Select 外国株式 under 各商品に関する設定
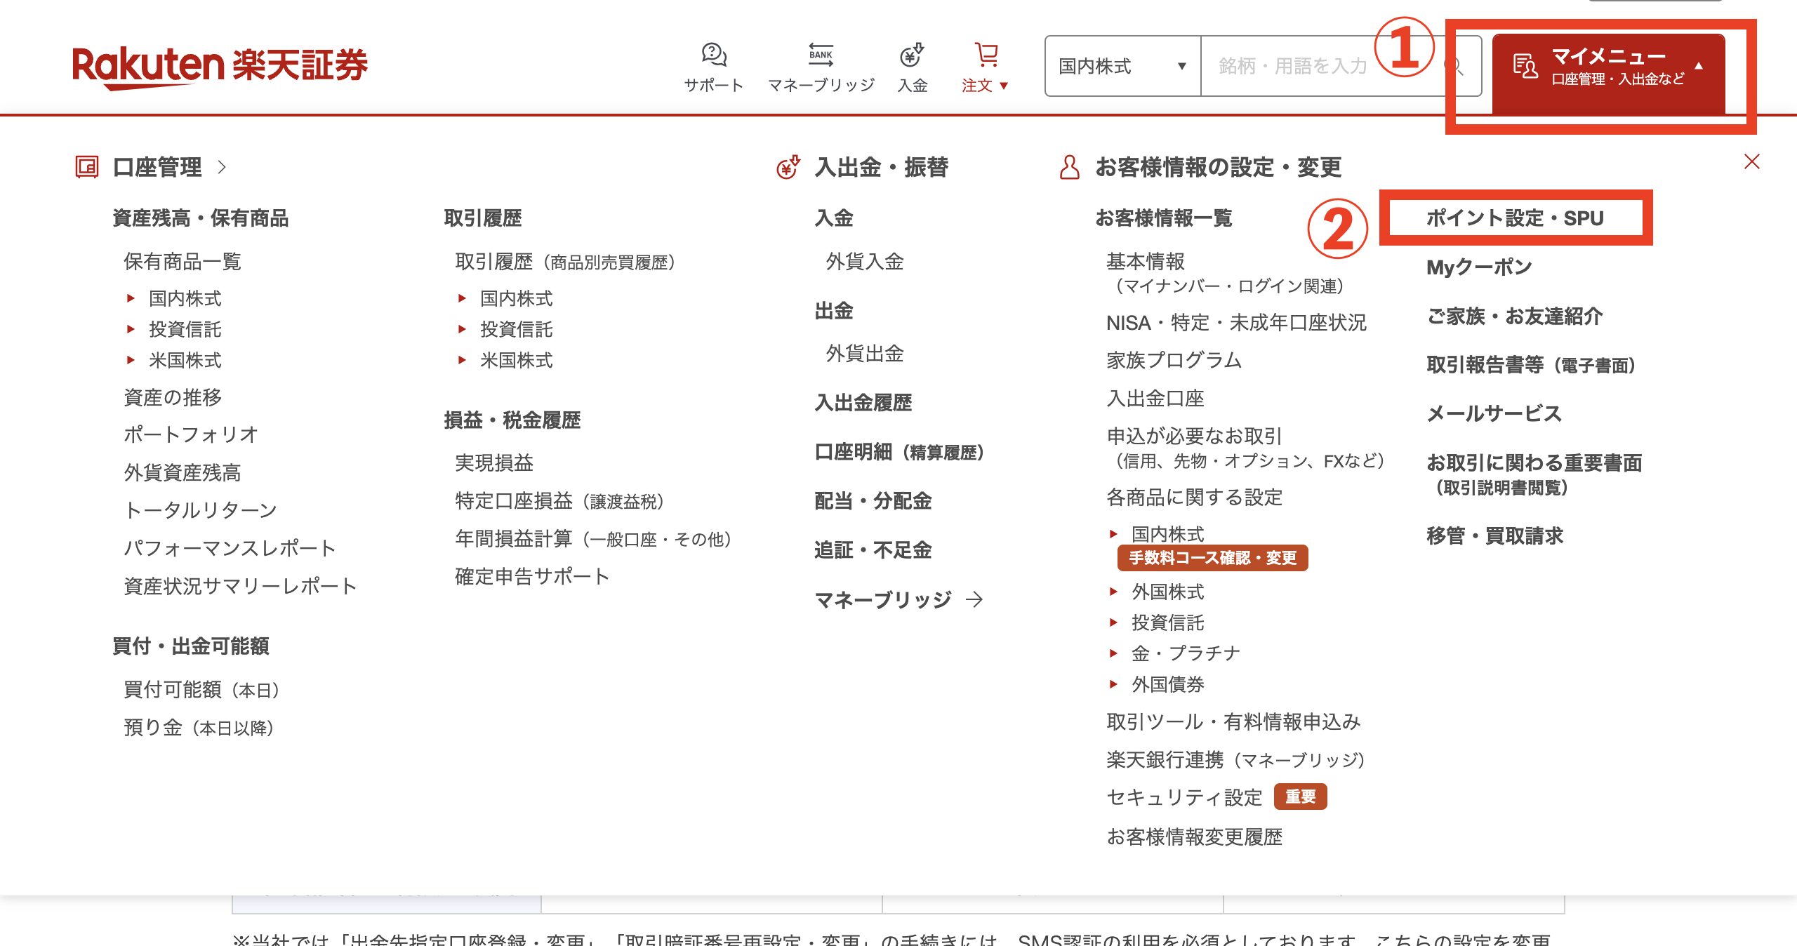This screenshot has height=946, width=1797. pos(1168,592)
